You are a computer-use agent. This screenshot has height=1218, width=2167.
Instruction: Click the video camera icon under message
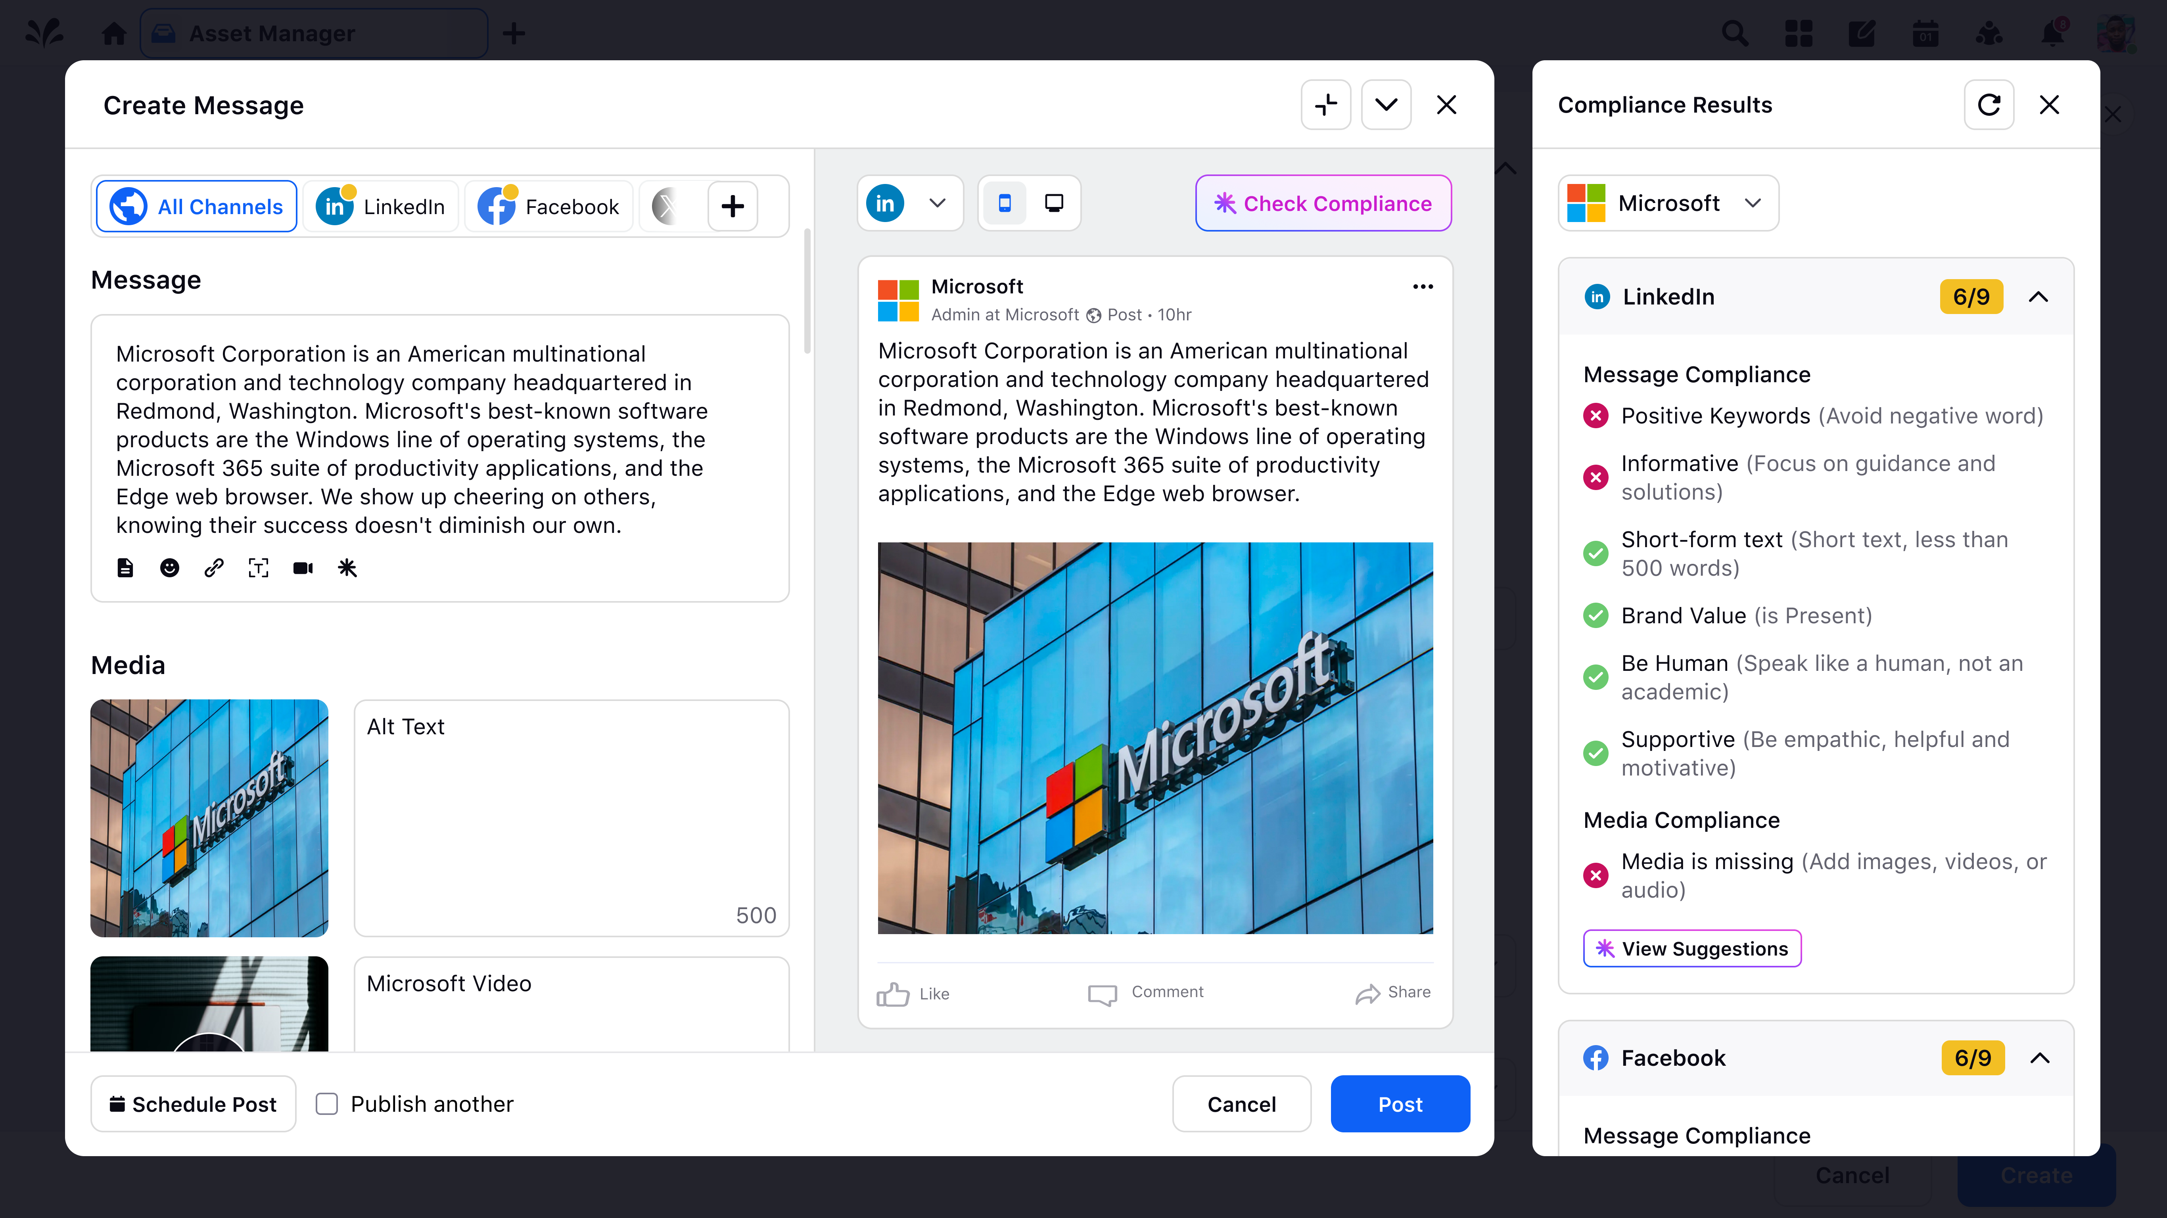303,568
